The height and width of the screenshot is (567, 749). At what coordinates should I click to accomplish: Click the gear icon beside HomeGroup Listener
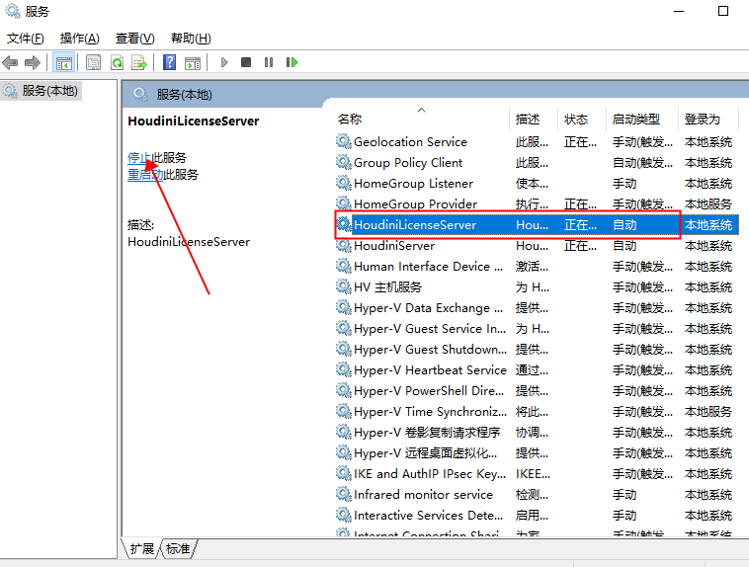pos(344,183)
